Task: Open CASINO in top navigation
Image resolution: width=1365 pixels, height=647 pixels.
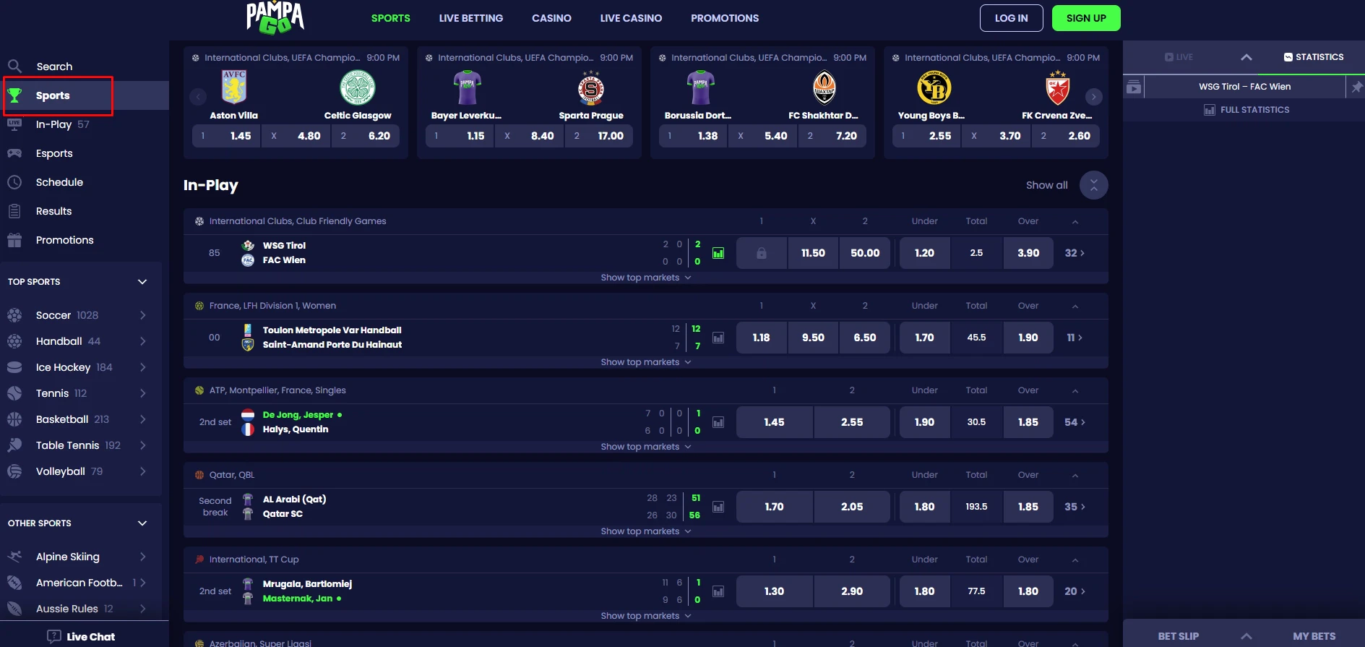Action: click(552, 18)
